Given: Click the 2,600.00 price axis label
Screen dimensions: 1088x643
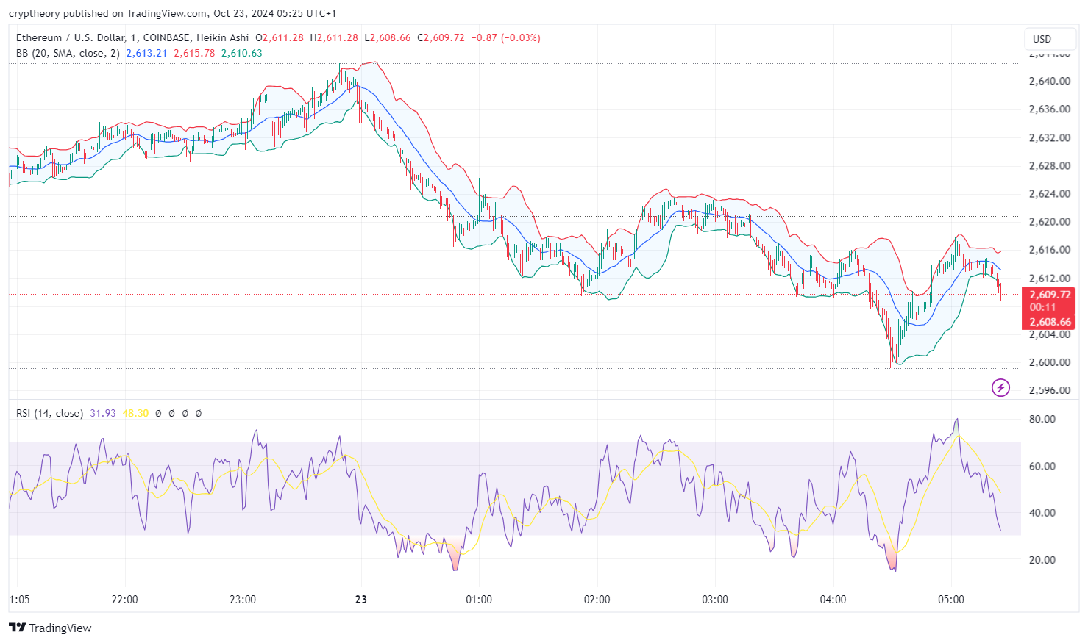Looking at the screenshot, I should (1050, 362).
